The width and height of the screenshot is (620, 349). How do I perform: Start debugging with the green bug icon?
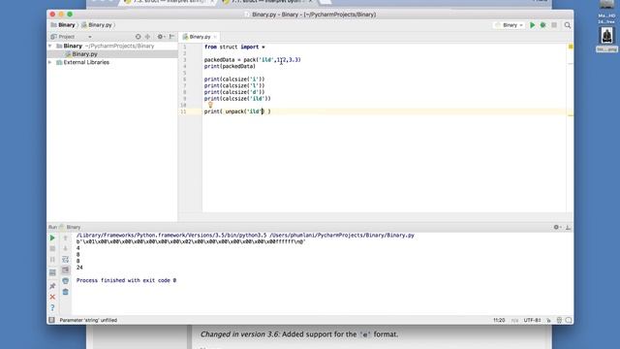pos(542,25)
